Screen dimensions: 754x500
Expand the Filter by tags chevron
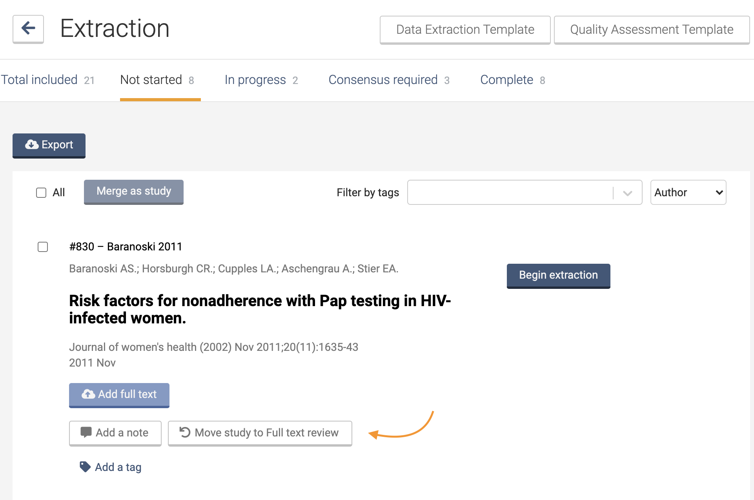(x=627, y=193)
